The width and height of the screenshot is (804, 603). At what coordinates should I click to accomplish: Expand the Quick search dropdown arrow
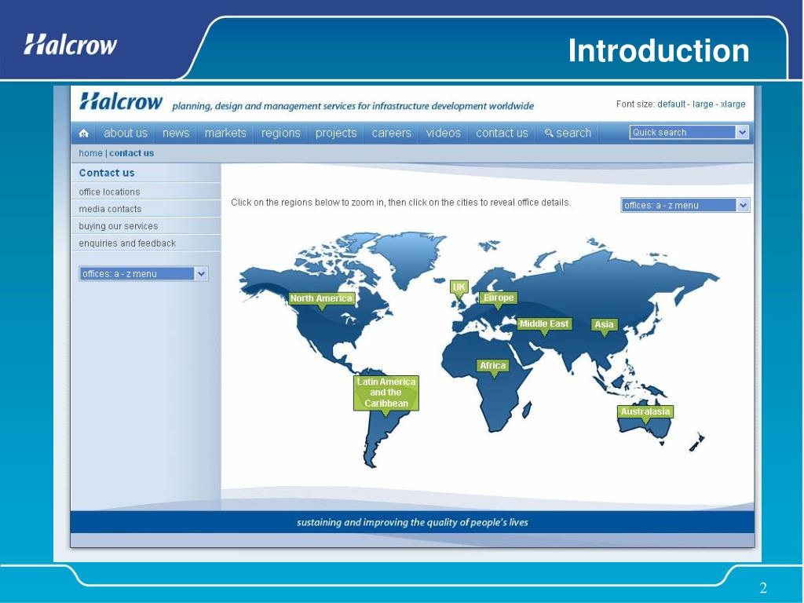742,132
